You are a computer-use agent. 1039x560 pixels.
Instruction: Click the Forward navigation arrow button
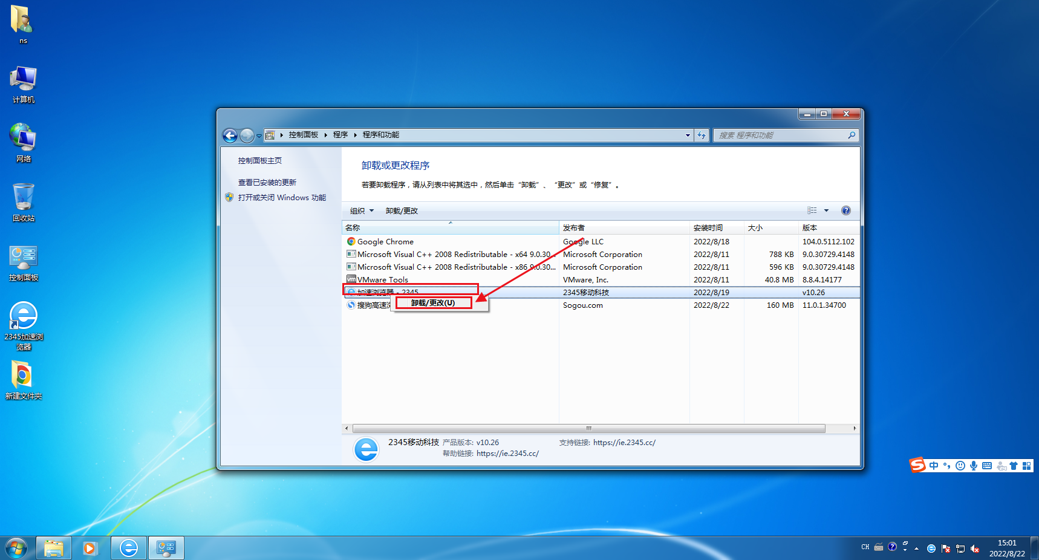pos(247,135)
